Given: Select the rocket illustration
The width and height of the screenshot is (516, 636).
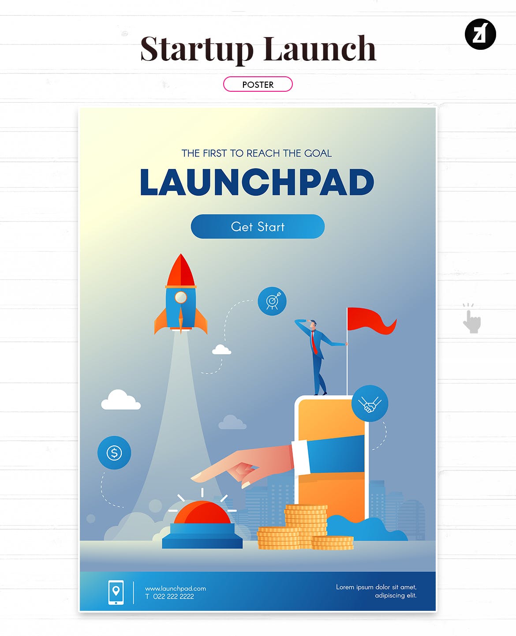Looking at the screenshot, I should (181, 296).
